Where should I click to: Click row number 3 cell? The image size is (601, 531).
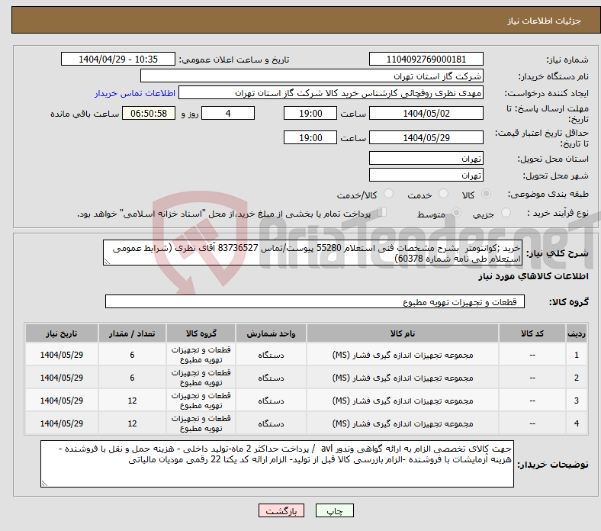(576, 401)
